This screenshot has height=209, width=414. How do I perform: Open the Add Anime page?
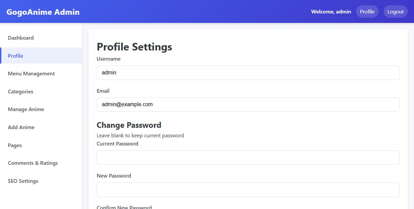(21, 127)
